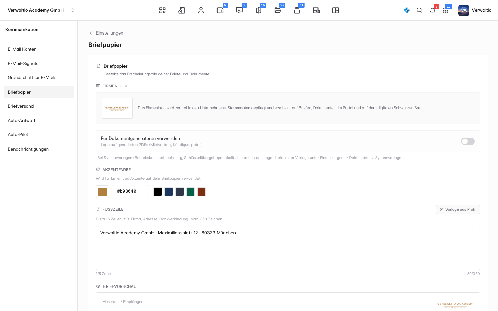Click into the Fusszeile text area
Screen dimensions: 498x311
(x=288, y=248)
